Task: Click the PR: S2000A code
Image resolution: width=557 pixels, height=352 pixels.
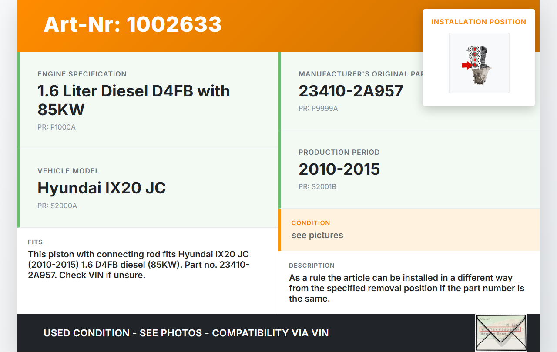Action: [57, 206]
